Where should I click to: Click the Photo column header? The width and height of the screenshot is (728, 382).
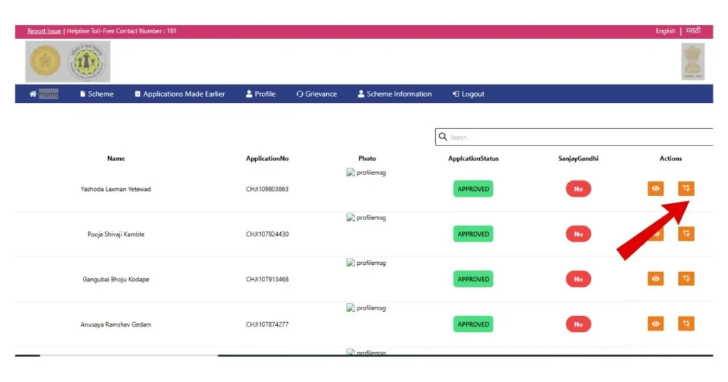click(368, 158)
